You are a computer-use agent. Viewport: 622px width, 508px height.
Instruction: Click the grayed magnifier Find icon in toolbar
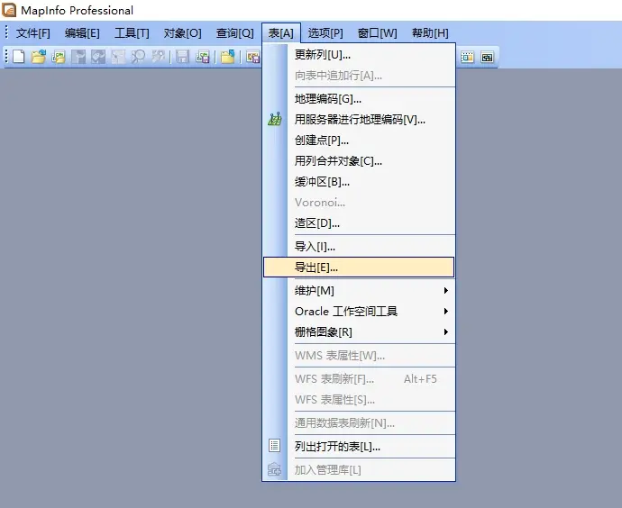(x=138, y=57)
